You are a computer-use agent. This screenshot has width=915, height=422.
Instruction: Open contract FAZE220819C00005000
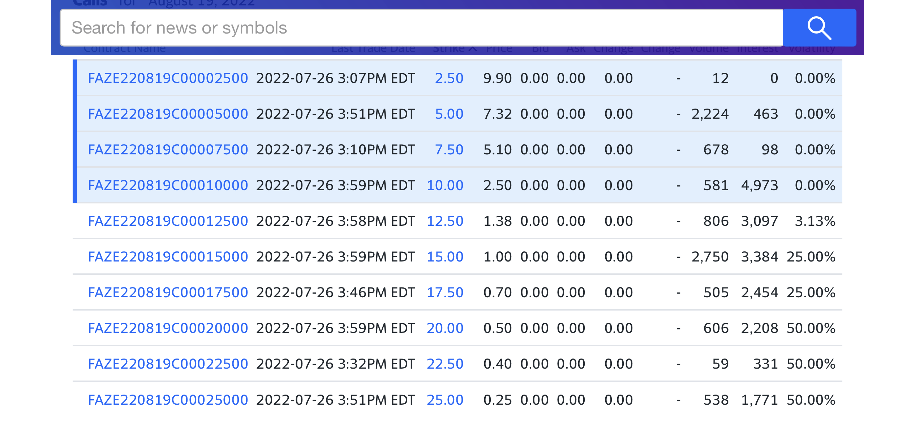[168, 114]
